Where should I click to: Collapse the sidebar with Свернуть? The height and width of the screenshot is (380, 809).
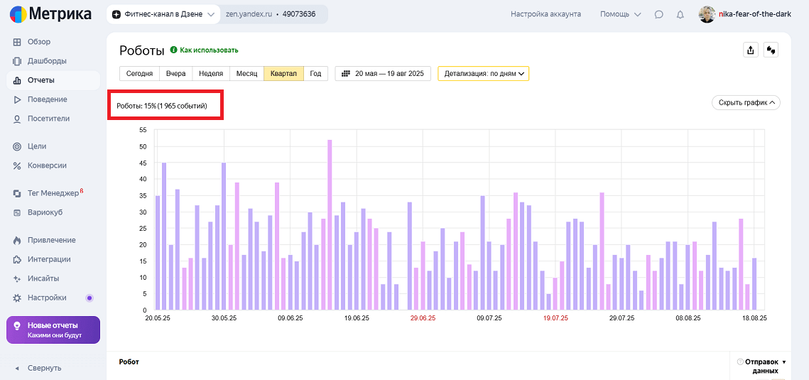coord(44,368)
